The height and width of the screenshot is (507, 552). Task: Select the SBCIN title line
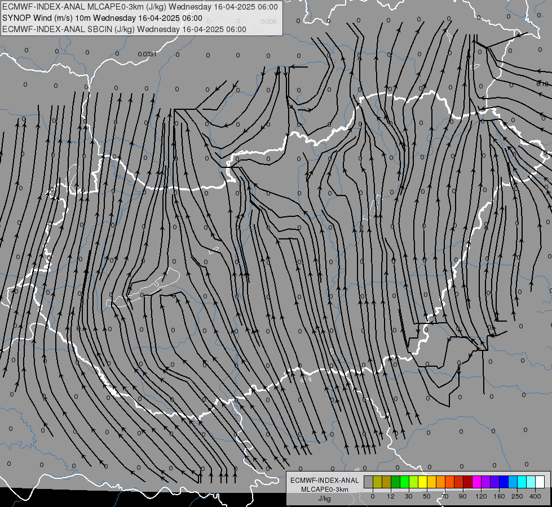124,29
